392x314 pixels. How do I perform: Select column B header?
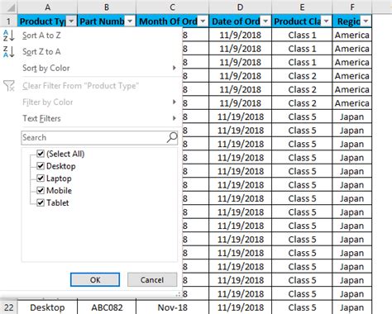tap(107, 7)
